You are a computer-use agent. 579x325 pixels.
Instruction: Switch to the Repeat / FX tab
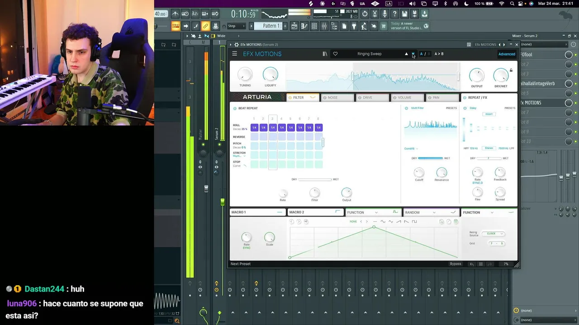click(x=489, y=97)
